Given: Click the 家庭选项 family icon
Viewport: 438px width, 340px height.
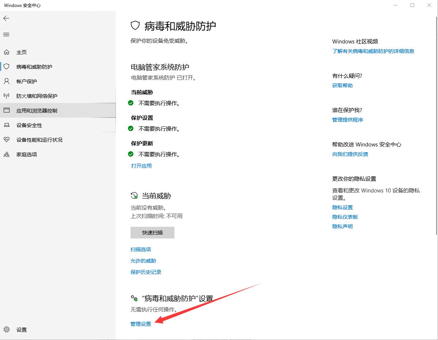Looking at the screenshot, I should tap(7, 154).
